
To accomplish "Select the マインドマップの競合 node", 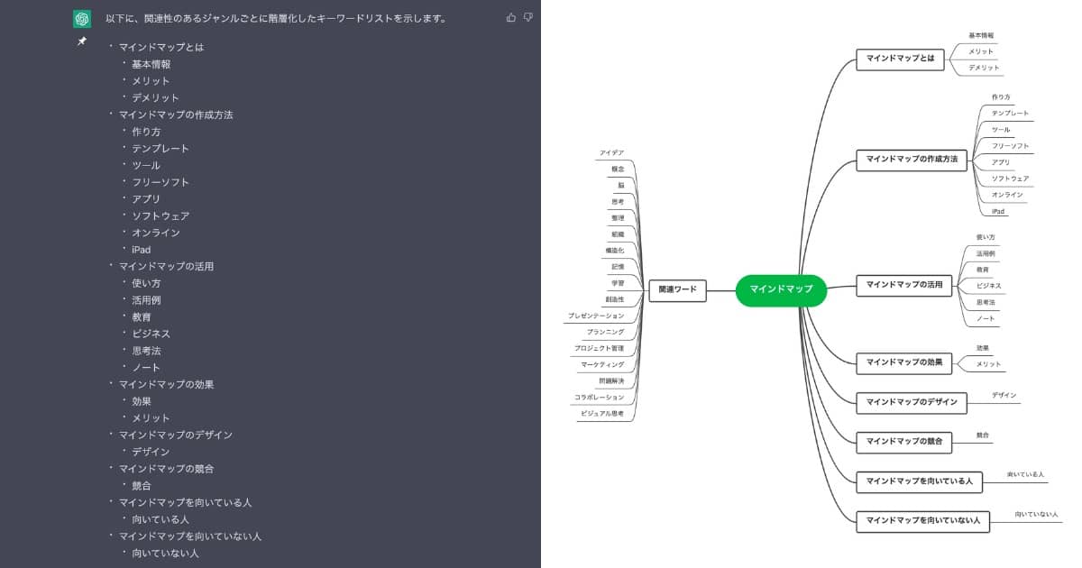I will 903,443.
